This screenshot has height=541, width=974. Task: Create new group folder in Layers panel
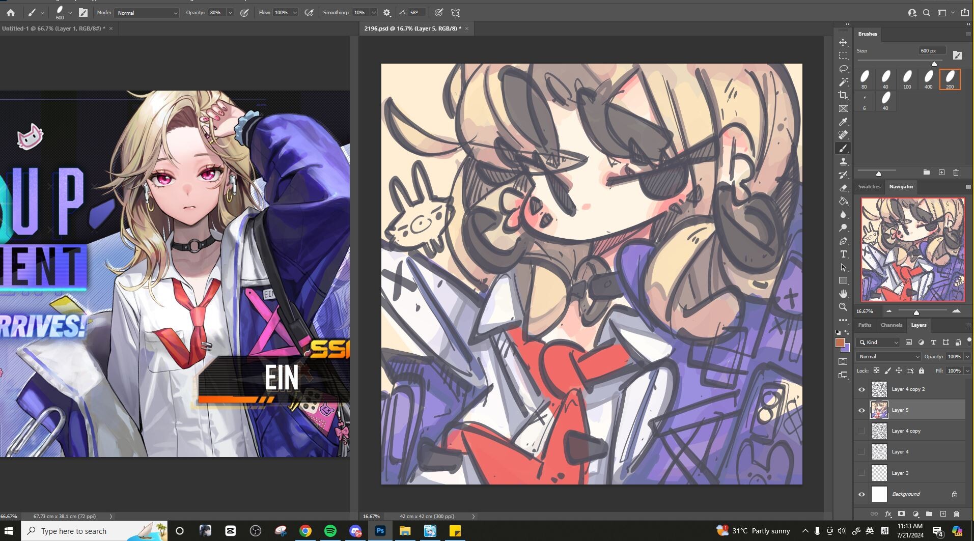929,514
